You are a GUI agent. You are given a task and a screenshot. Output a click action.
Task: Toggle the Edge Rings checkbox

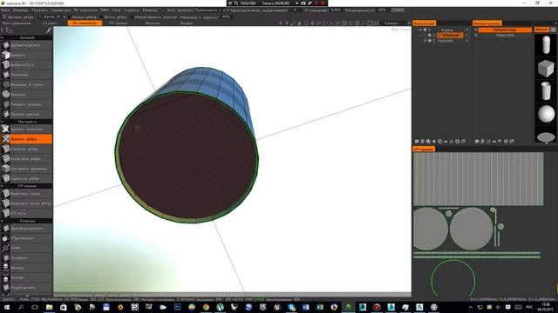point(69,17)
